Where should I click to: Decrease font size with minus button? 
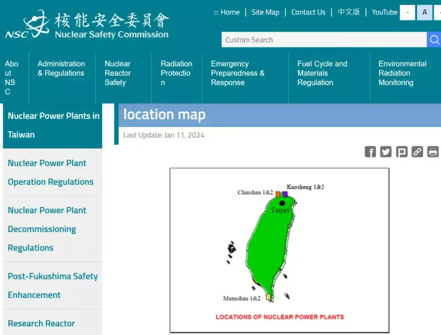407,13
